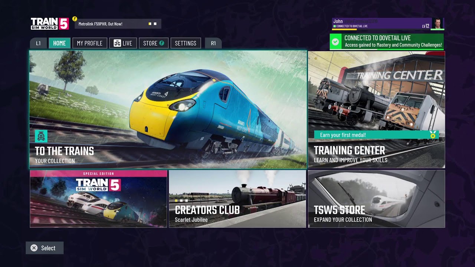Click the EXPAND YOUR COLLECTION text
The width and height of the screenshot is (475, 267).
point(343,220)
